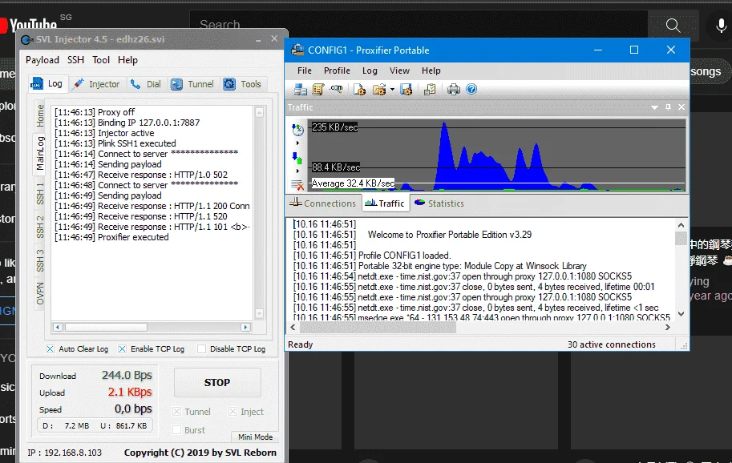
Task: Open the File menu in Proxifier
Action: coord(305,70)
